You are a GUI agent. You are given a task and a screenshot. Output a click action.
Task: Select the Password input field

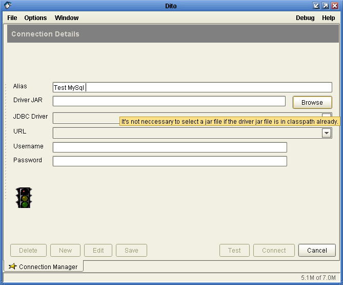click(170, 162)
